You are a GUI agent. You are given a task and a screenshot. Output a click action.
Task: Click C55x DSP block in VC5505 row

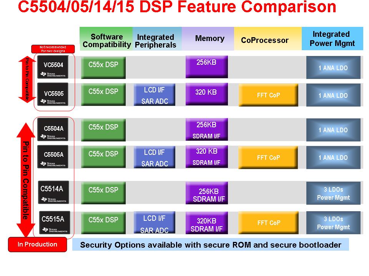[103, 95]
